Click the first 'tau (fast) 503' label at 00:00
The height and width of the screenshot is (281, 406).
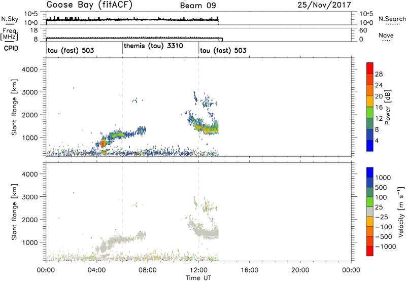71,50
